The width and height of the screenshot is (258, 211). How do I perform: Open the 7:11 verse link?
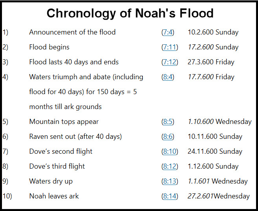[x=170, y=47]
